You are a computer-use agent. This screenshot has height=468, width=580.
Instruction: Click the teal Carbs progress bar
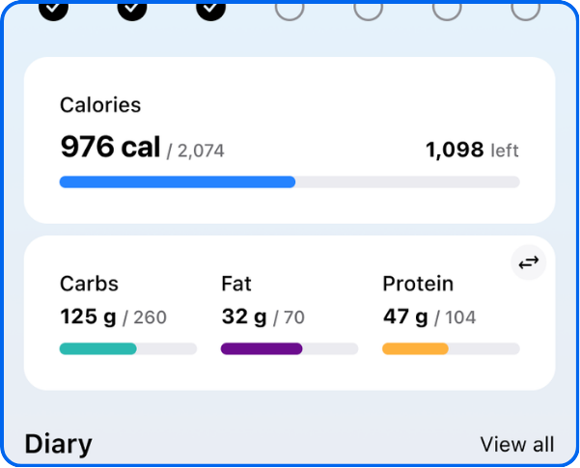pos(128,348)
